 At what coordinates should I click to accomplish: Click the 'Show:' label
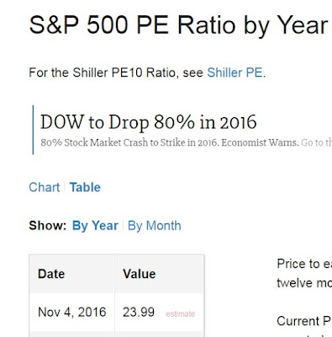click(x=48, y=226)
